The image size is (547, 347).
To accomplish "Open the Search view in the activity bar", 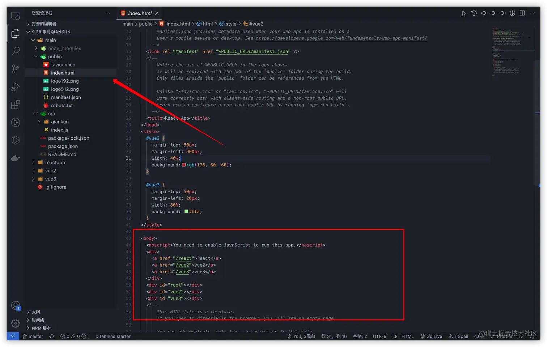I will (x=16, y=51).
